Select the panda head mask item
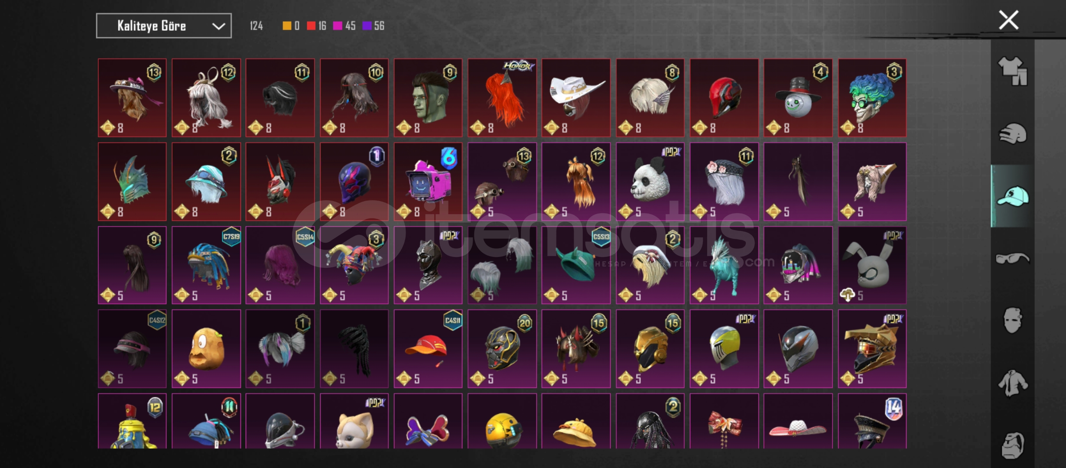1066x468 pixels. (x=650, y=182)
